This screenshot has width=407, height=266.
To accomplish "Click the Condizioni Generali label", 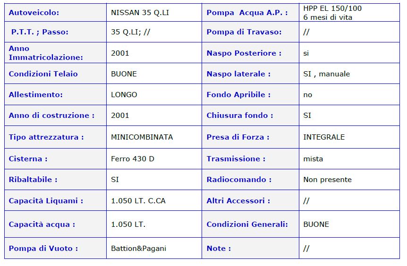I will coord(247,224).
